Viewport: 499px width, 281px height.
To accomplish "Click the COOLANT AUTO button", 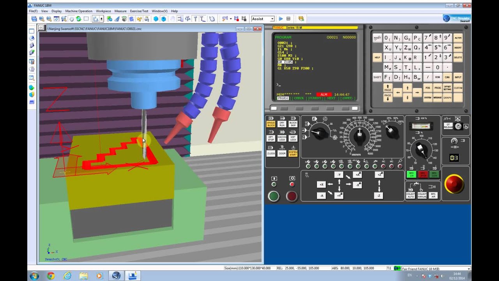I will 411,195.
